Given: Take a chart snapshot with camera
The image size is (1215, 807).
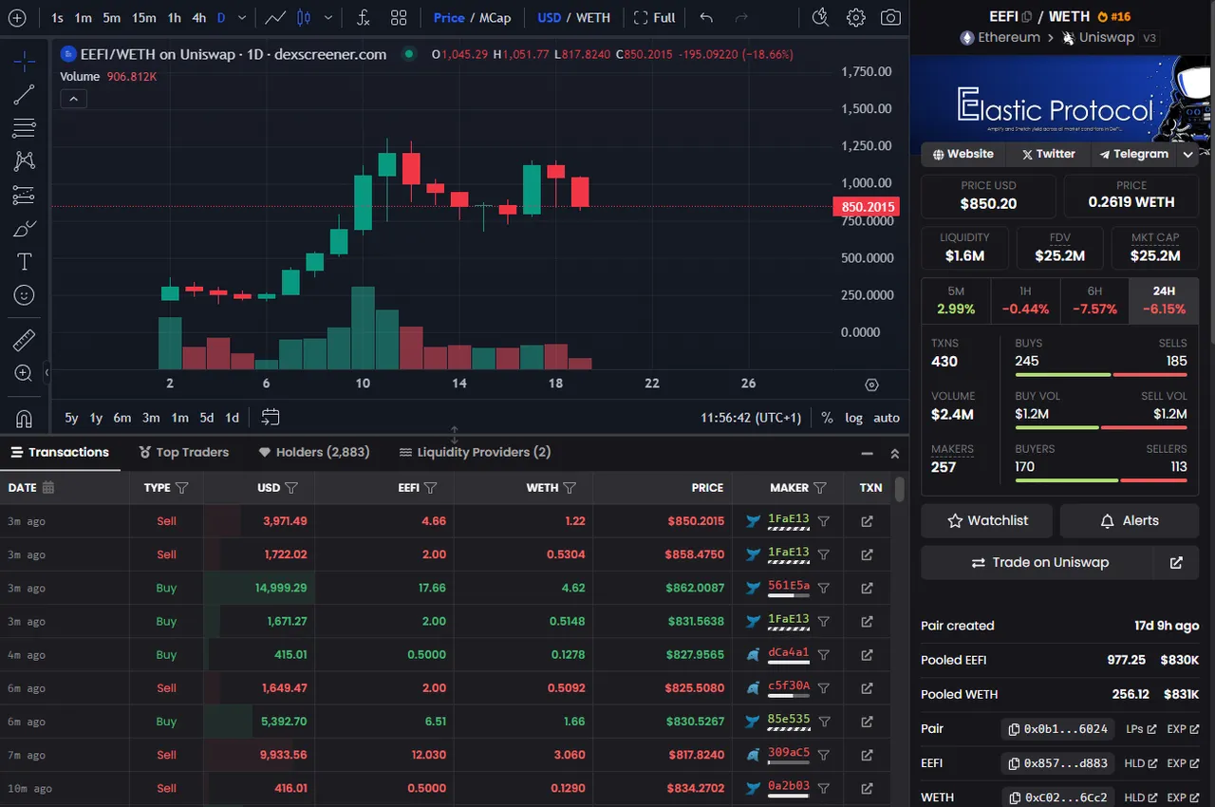Looking at the screenshot, I should 890,17.
